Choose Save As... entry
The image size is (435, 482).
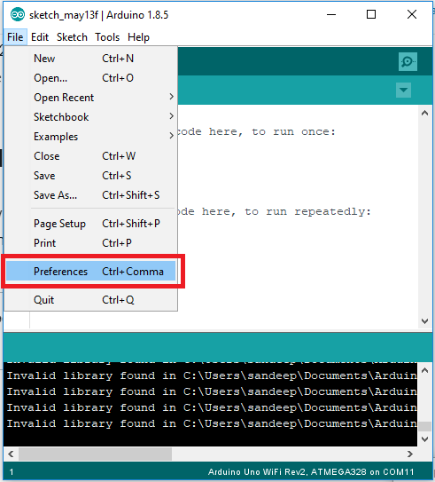[x=90, y=195]
